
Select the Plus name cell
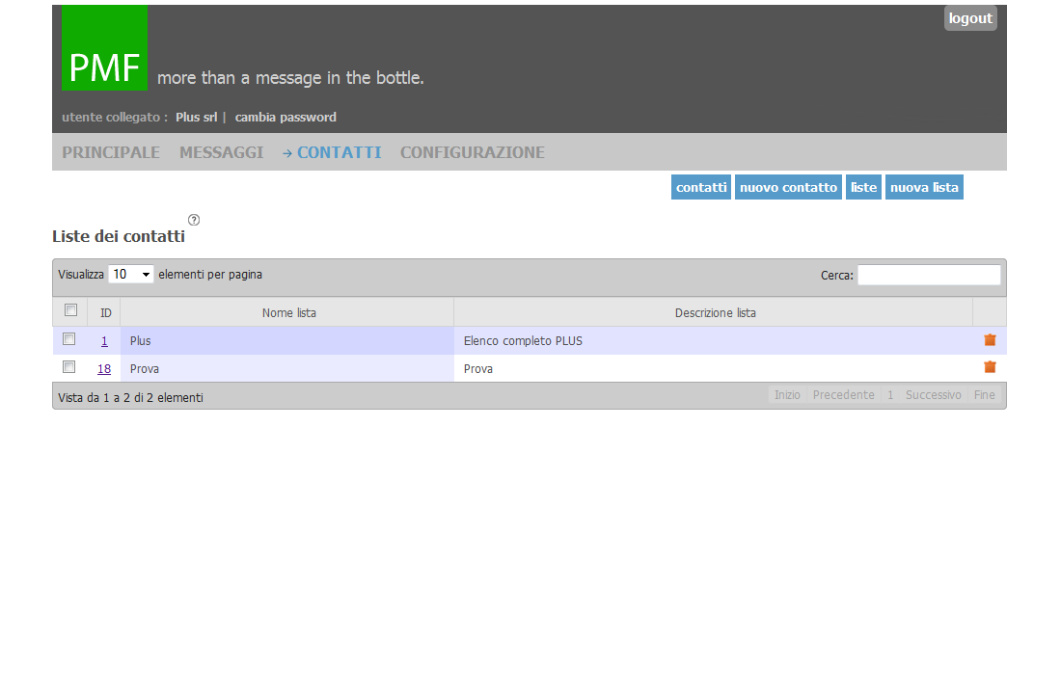pyautogui.click(x=286, y=341)
